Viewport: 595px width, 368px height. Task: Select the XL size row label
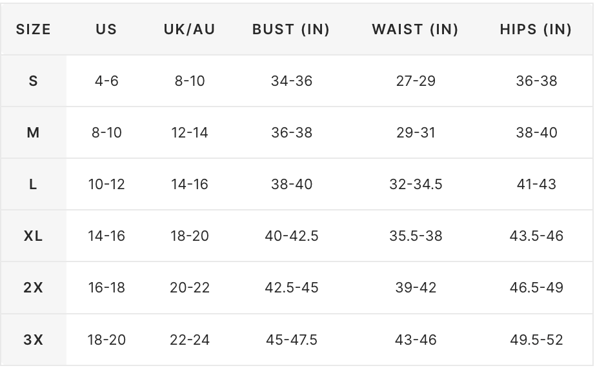(x=33, y=236)
